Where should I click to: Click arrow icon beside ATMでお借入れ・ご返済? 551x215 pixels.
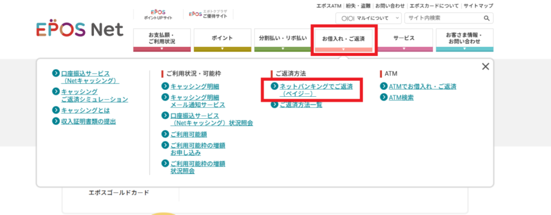[383, 86]
